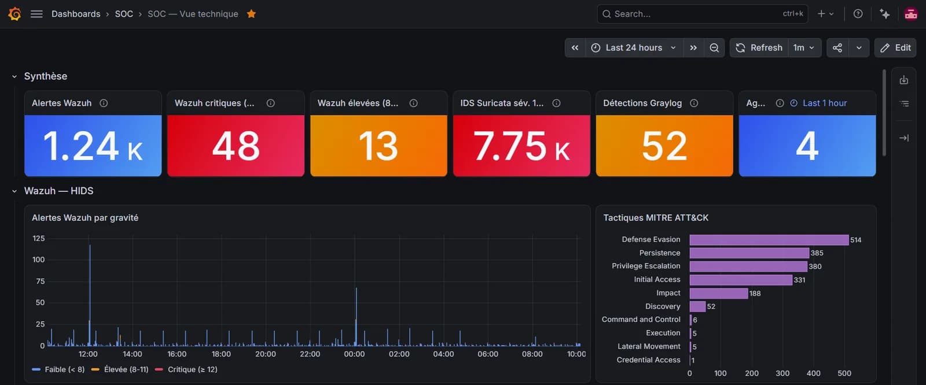Open the 1m refresh interval dropdown
Image resolution: width=926 pixels, height=385 pixels.
pos(804,48)
